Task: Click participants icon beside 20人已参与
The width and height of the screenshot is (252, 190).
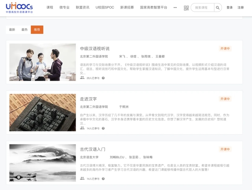Action: 82,78
